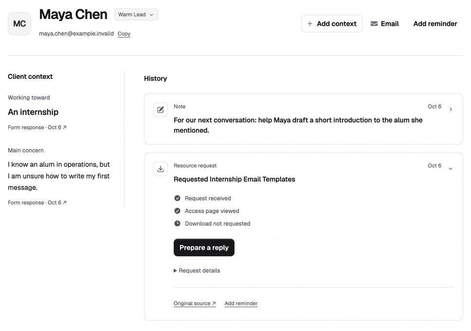This screenshot has width=471, height=331.
Task: Click Prepare a reply button
Action: (x=204, y=247)
